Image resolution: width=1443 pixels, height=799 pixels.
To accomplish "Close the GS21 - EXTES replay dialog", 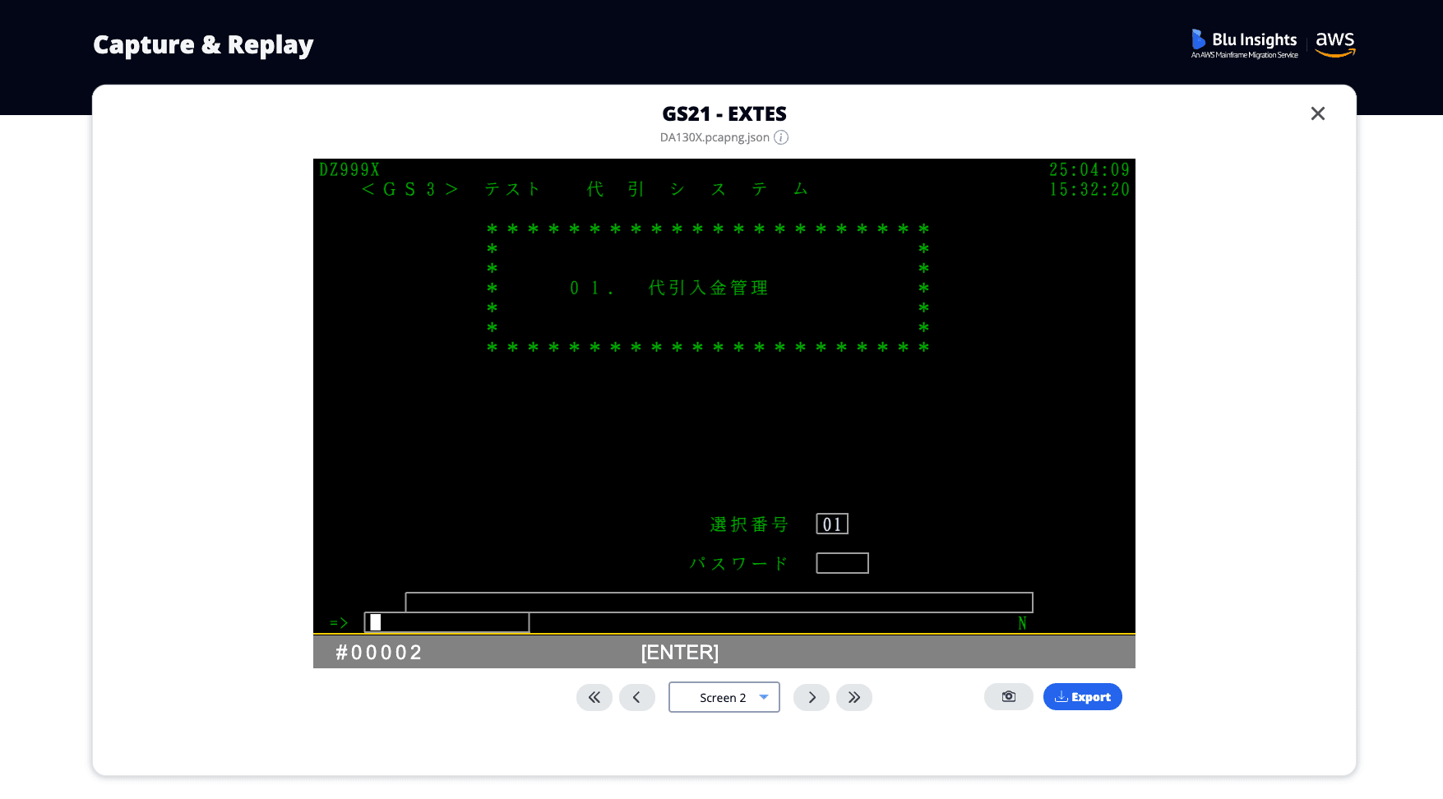I will click(x=1317, y=114).
